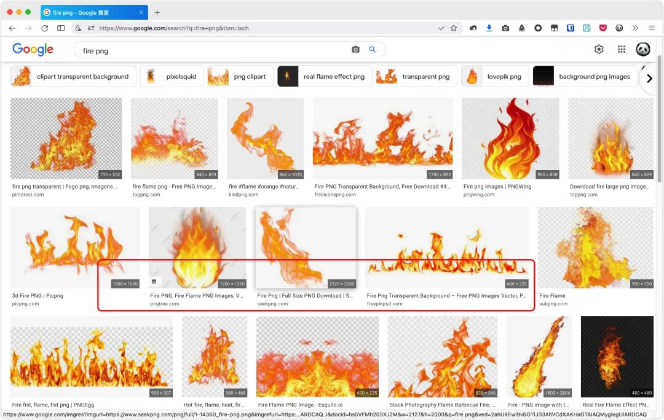Open the Bitwarden shield extension
The image size is (664, 420).
point(571,28)
